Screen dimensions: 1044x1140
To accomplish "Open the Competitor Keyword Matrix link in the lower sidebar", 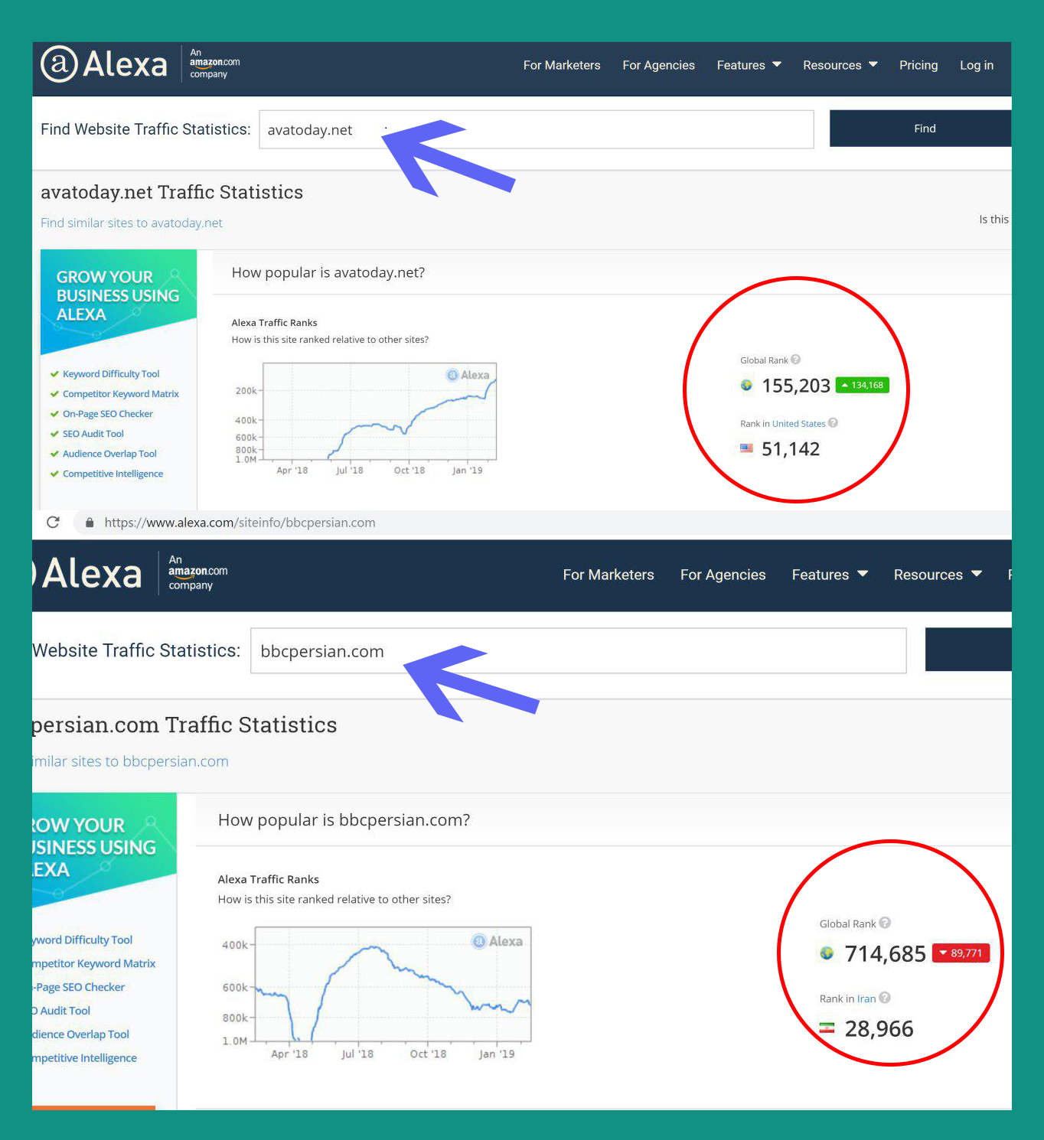I will tap(94, 963).
